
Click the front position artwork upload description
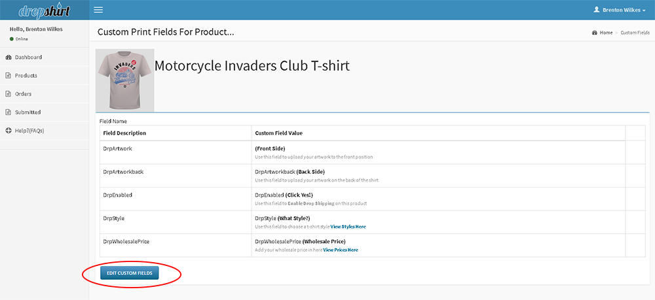314,157
